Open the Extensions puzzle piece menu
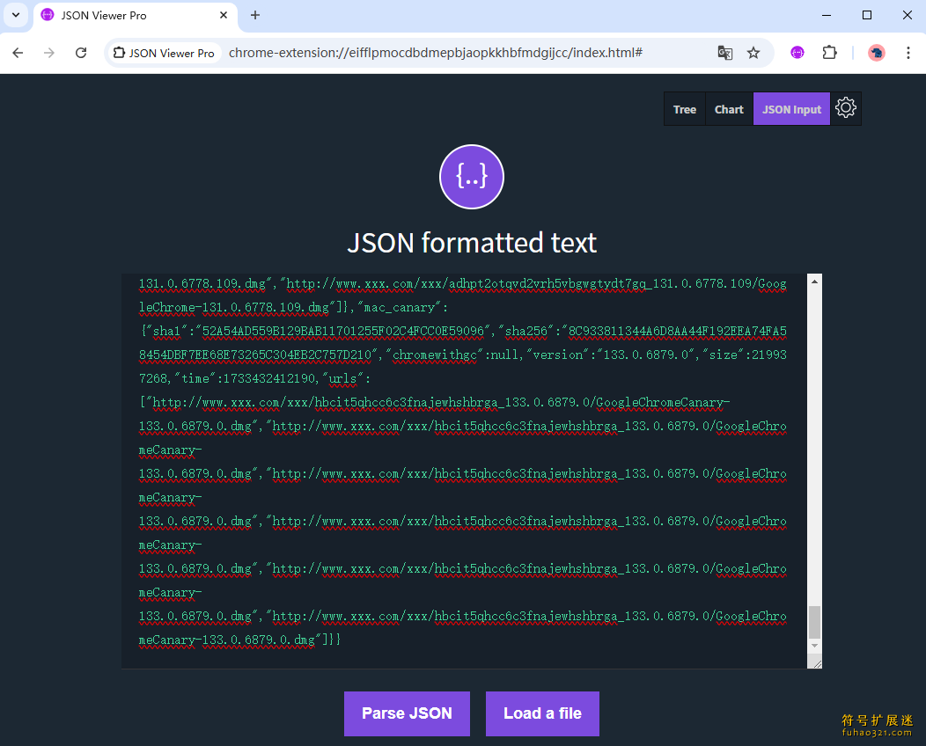The width and height of the screenshot is (926, 746). [x=829, y=53]
